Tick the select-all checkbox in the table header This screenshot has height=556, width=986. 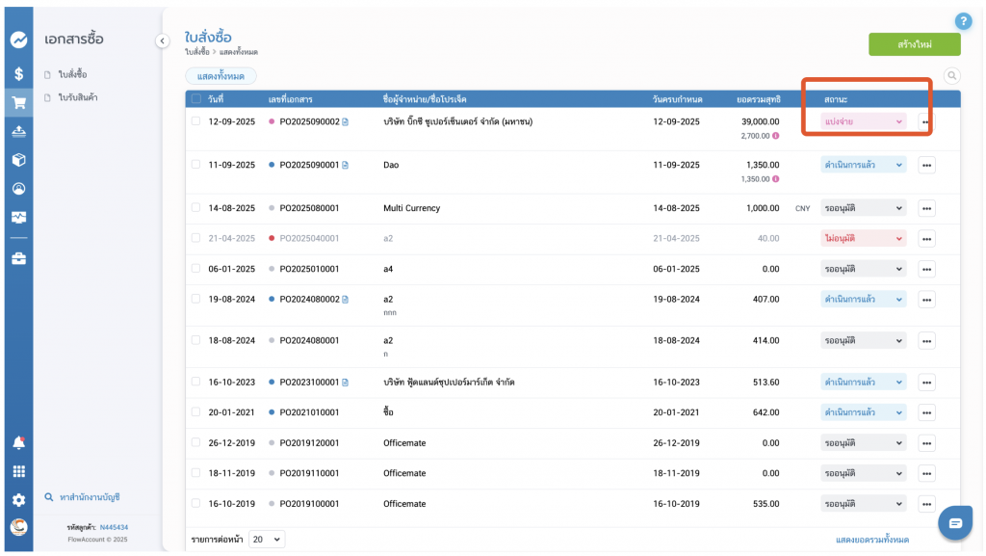click(196, 99)
